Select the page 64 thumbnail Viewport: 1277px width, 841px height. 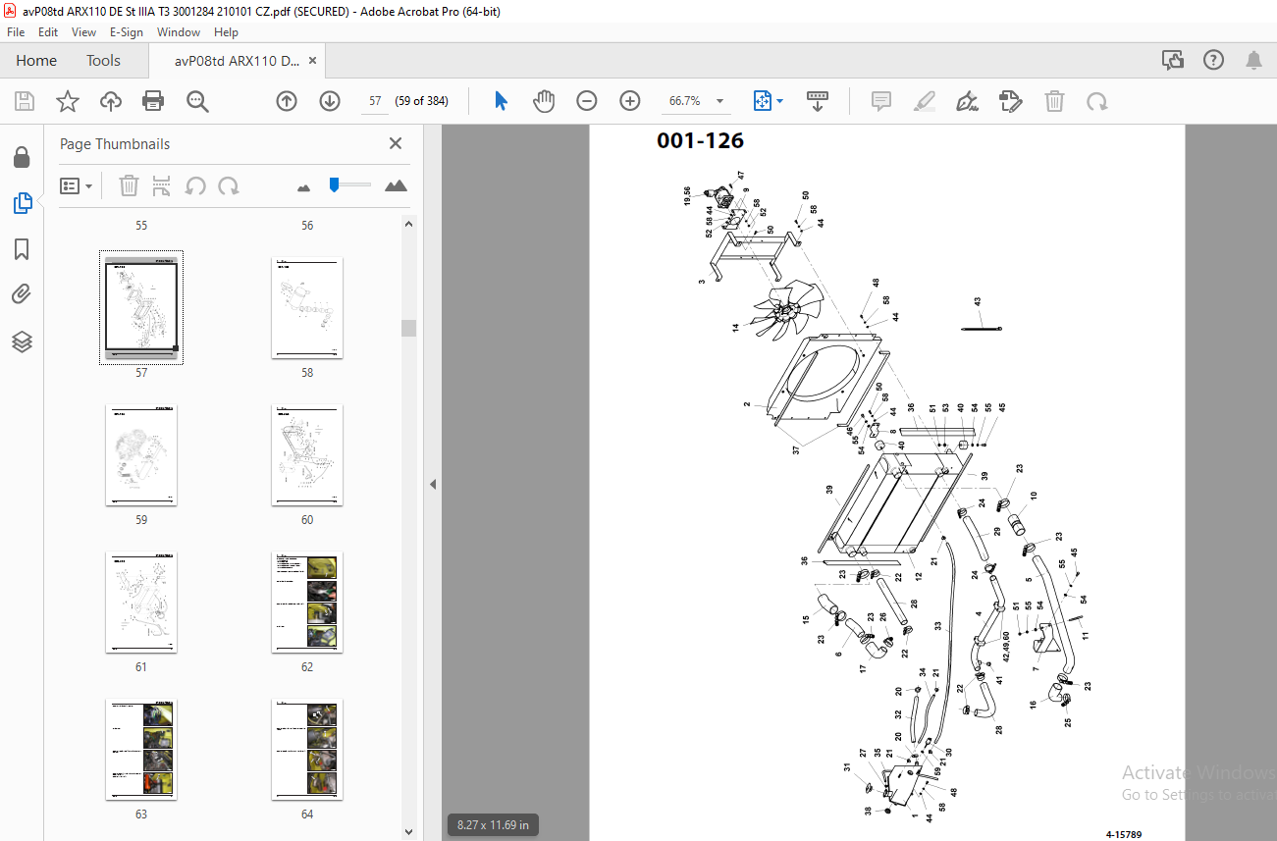tap(307, 750)
